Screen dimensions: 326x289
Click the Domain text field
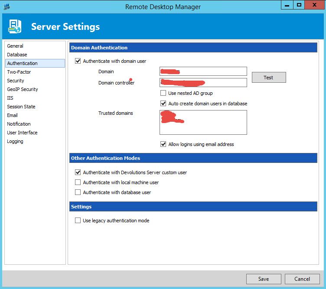pyautogui.click(x=203, y=71)
